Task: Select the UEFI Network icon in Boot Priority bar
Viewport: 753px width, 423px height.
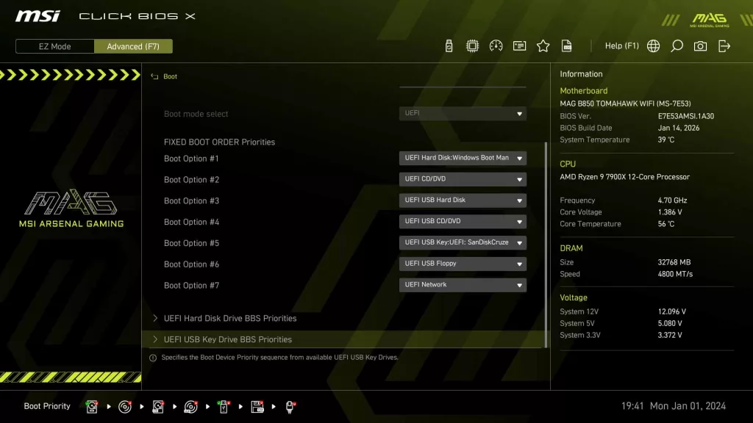Action: pyautogui.click(x=290, y=406)
